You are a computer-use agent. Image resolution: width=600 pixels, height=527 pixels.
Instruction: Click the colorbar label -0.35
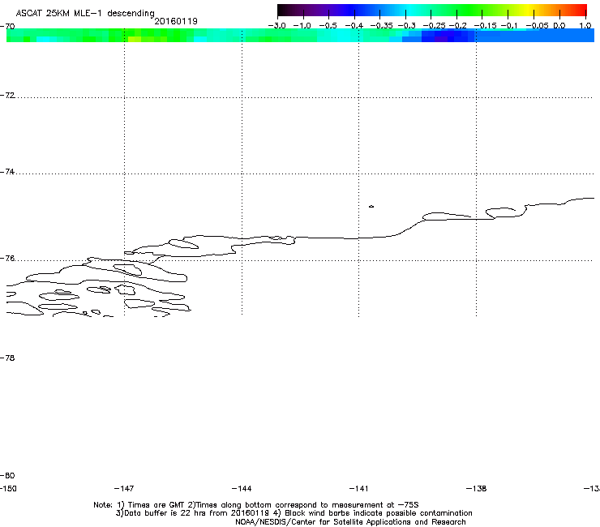[x=382, y=26]
